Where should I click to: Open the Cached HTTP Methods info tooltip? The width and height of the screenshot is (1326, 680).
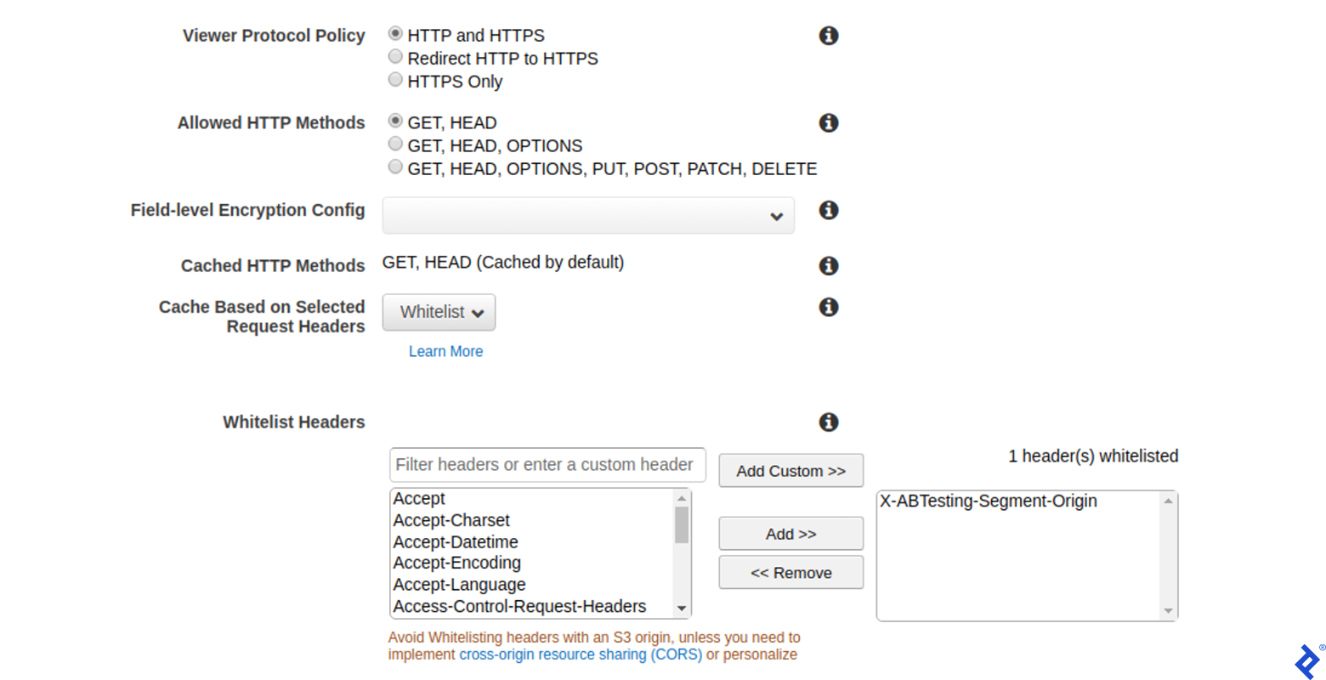pos(828,265)
